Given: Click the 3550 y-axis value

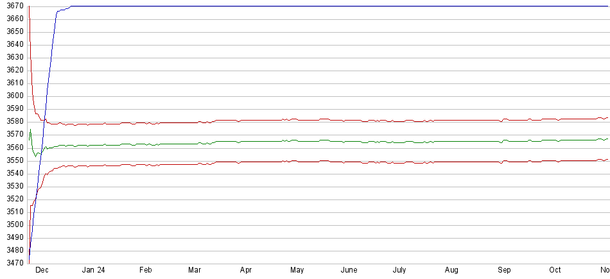Looking at the screenshot, I should click(13, 160).
